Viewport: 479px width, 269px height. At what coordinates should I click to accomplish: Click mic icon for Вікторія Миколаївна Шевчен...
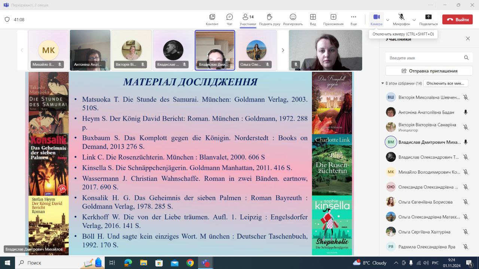[466, 97]
